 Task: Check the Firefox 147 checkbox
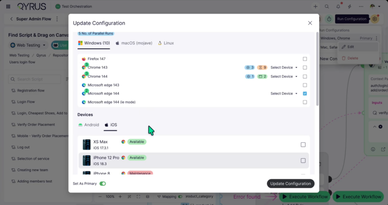[305, 59]
